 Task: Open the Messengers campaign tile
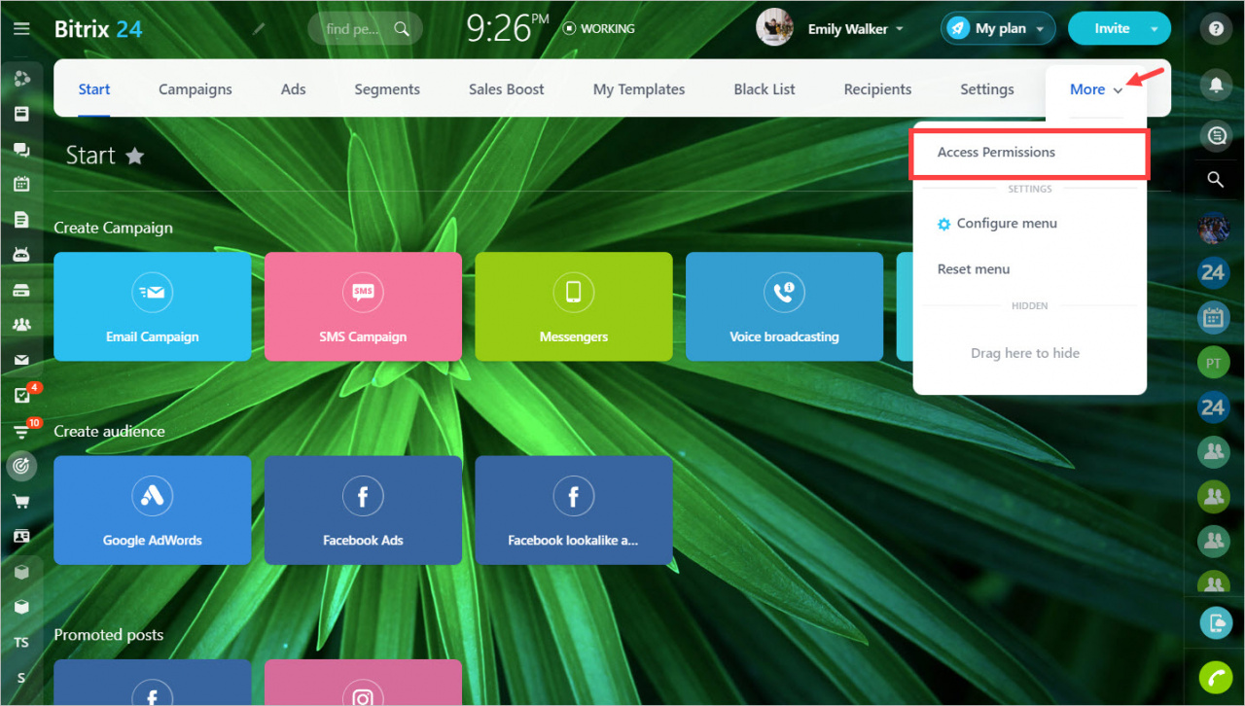click(x=574, y=307)
